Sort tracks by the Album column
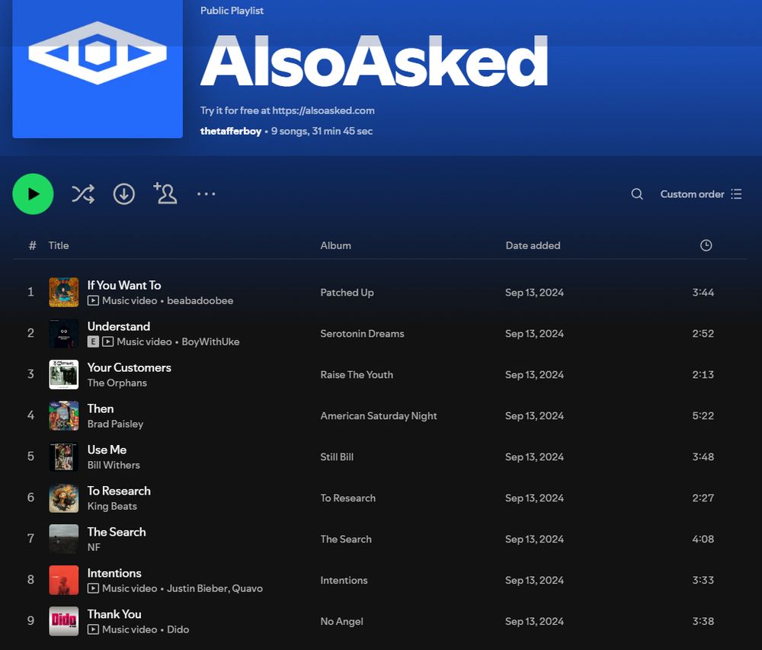This screenshot has height=650, width=762. point(335,245)
